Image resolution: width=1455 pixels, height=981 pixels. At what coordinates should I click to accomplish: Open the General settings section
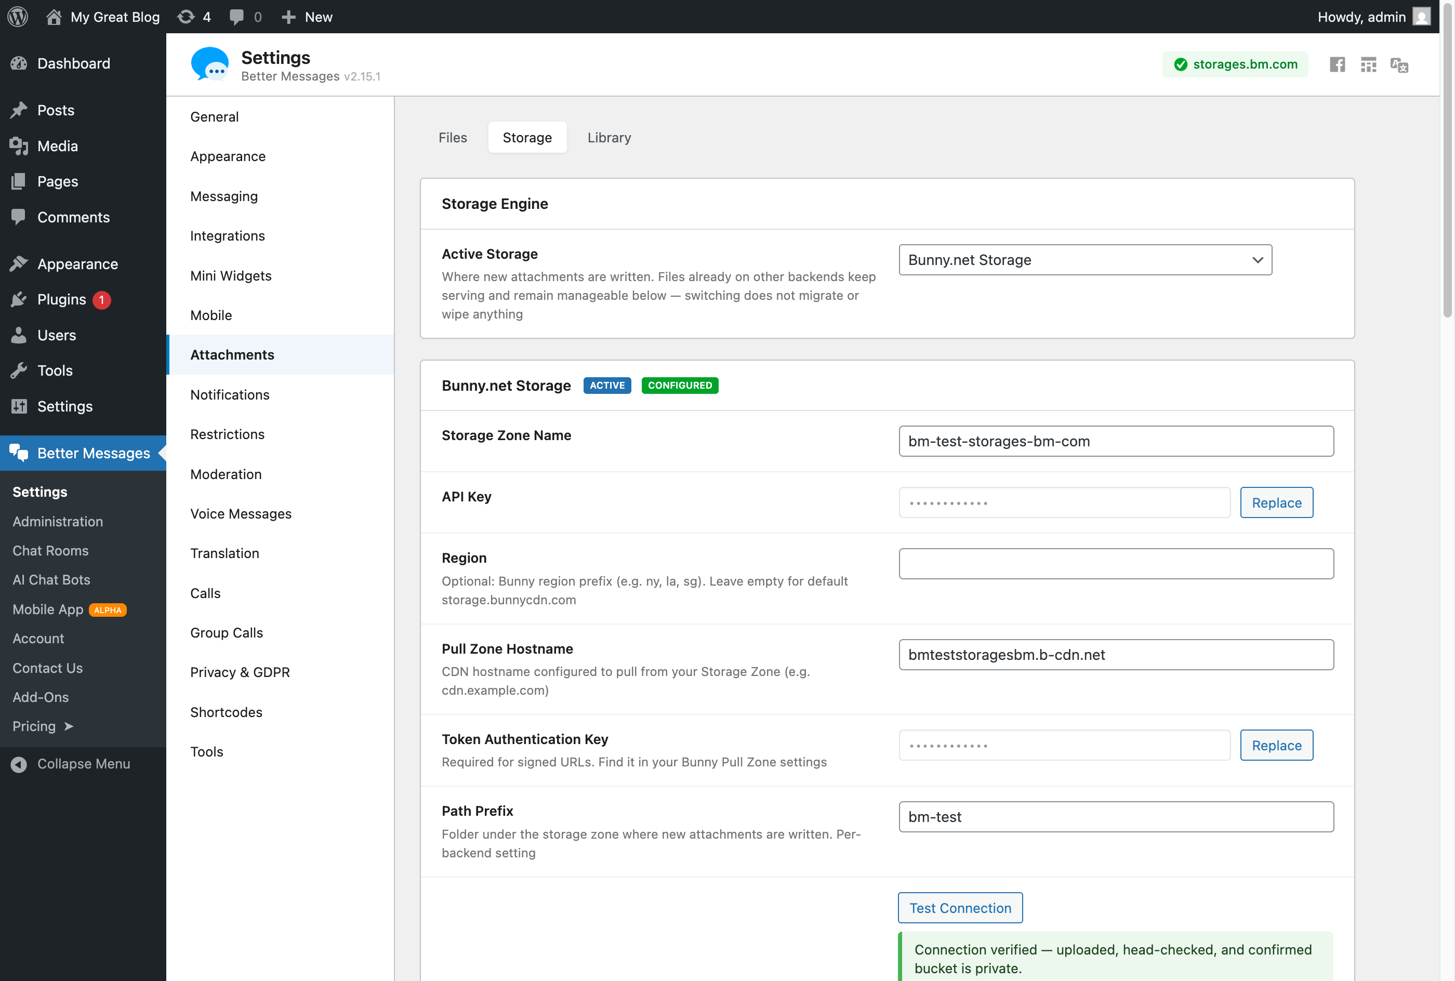coord(280,117)
